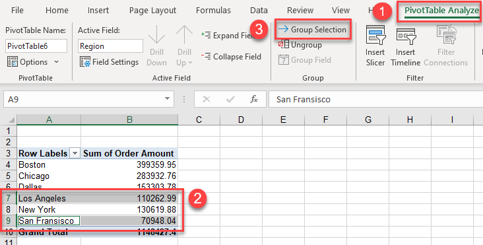Select row 3 header
Image resolution: width=483 pixels, height=245 pixels.
(x=9, y=153)
